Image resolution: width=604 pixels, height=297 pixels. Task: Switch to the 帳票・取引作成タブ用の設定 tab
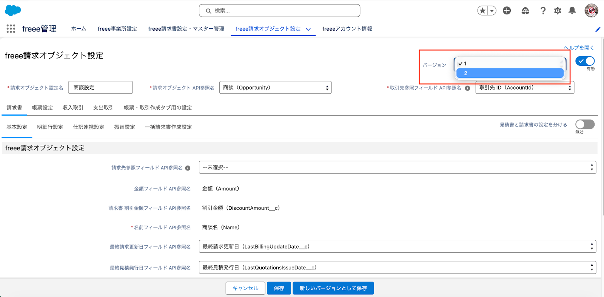click(158, 108)
